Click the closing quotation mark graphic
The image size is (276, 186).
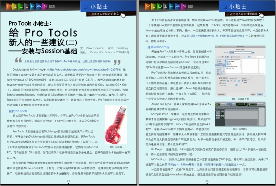(117, 62)
